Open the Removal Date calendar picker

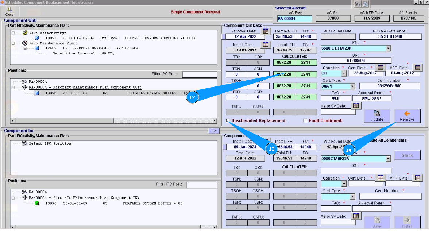click(x=266, y=31)
